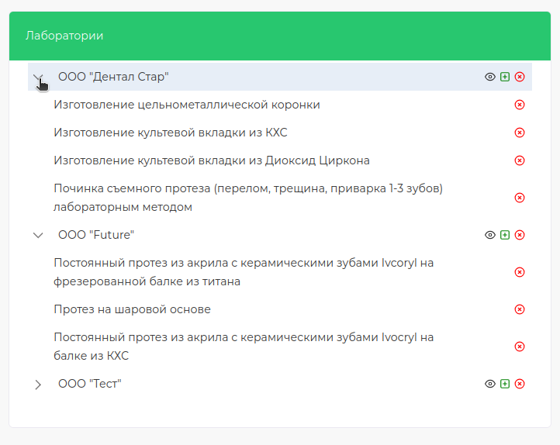
Task: Collapse the ООО "Future" laboratory
Action: (38, 235)
